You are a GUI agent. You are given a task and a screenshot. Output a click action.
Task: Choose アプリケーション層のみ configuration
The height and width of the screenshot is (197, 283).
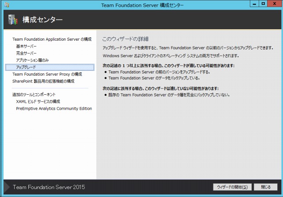point(32,60)
